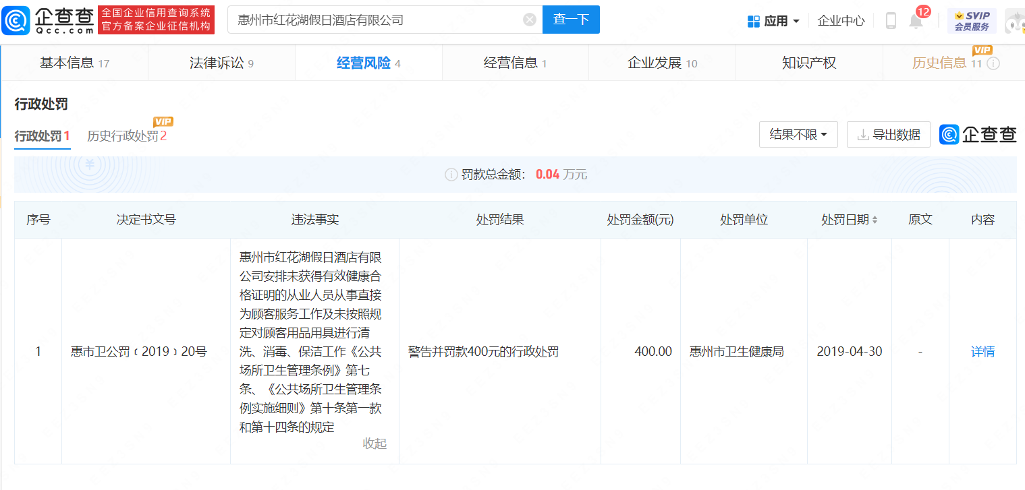Click 惠州市卫生健康局 in penalty unit column

737,351
